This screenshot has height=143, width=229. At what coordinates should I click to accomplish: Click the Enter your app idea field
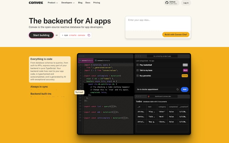(158, 23)
